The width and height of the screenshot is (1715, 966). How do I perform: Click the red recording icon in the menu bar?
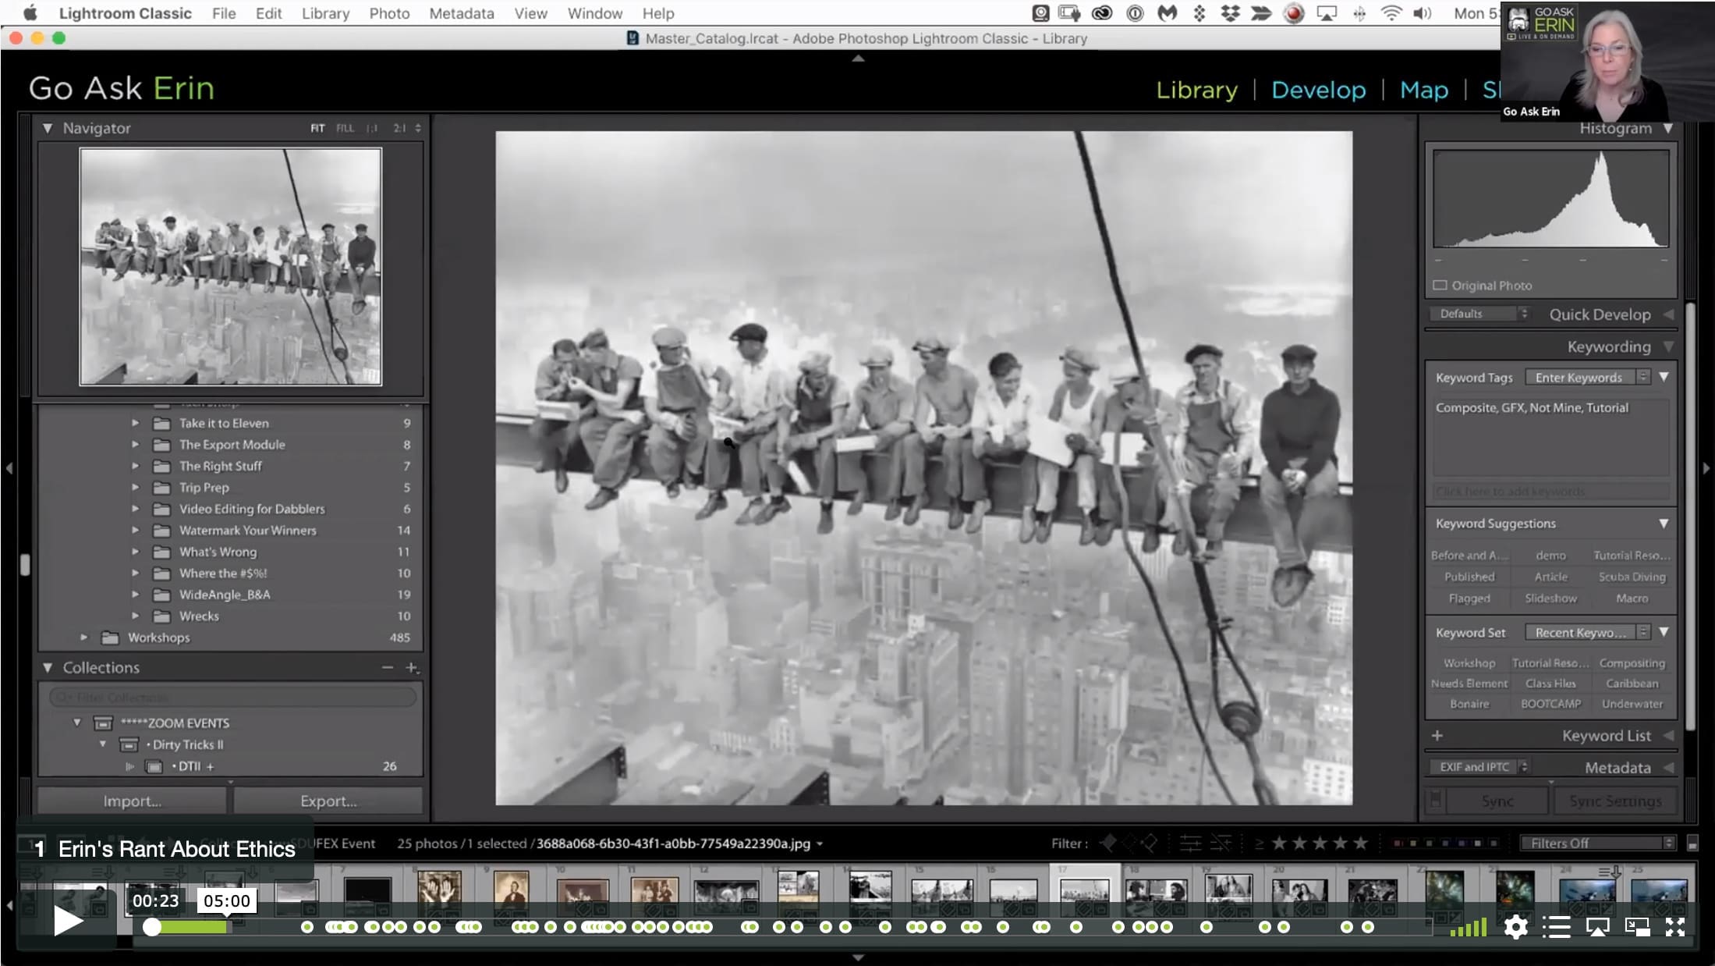click(x=1295, y=13)
